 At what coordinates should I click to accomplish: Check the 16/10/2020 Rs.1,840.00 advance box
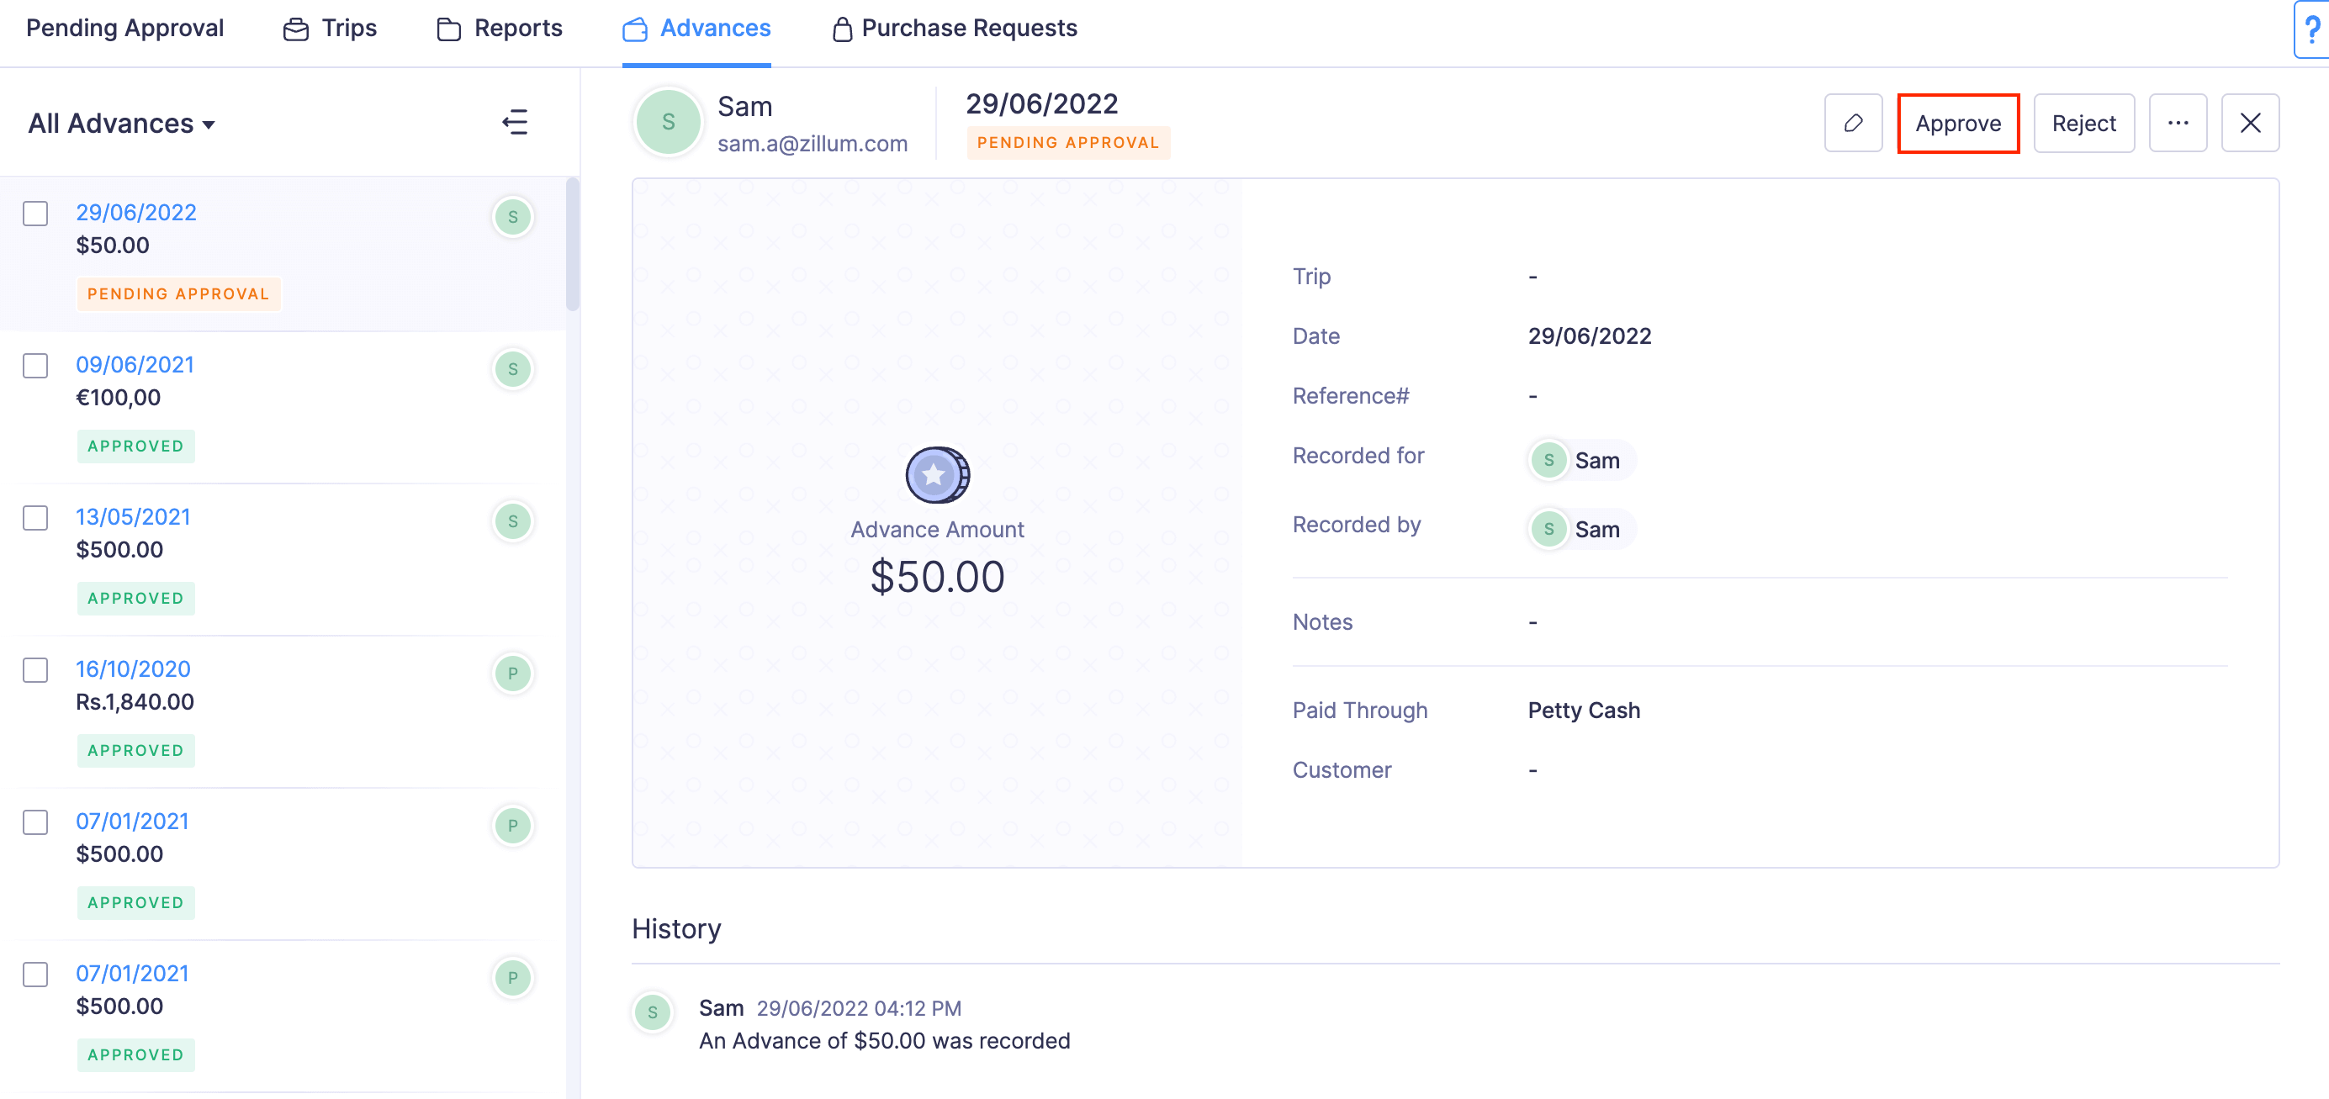click(x=35, y=669)
